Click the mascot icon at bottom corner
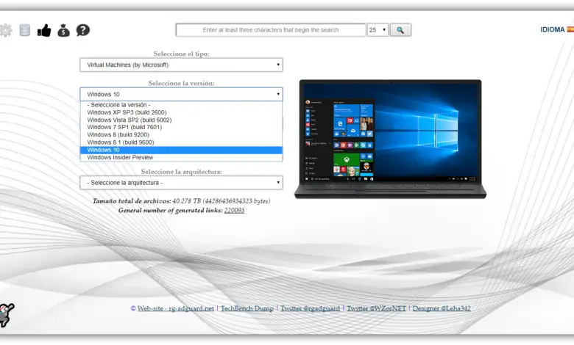Screen dimensions: 574x345 (6, 315)
